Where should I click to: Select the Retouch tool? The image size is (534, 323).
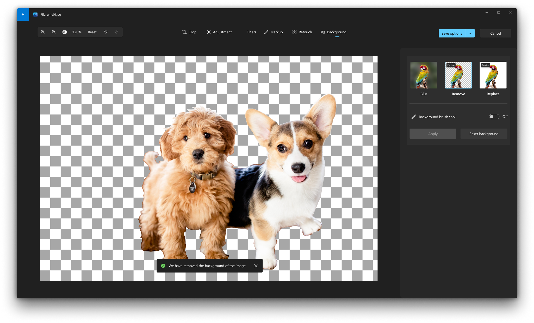303,32
